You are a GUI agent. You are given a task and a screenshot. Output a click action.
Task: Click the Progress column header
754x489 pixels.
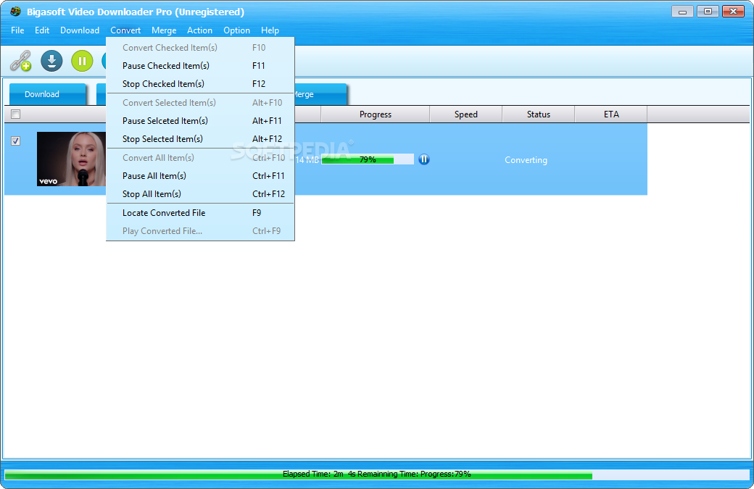(x=375, y=114)
